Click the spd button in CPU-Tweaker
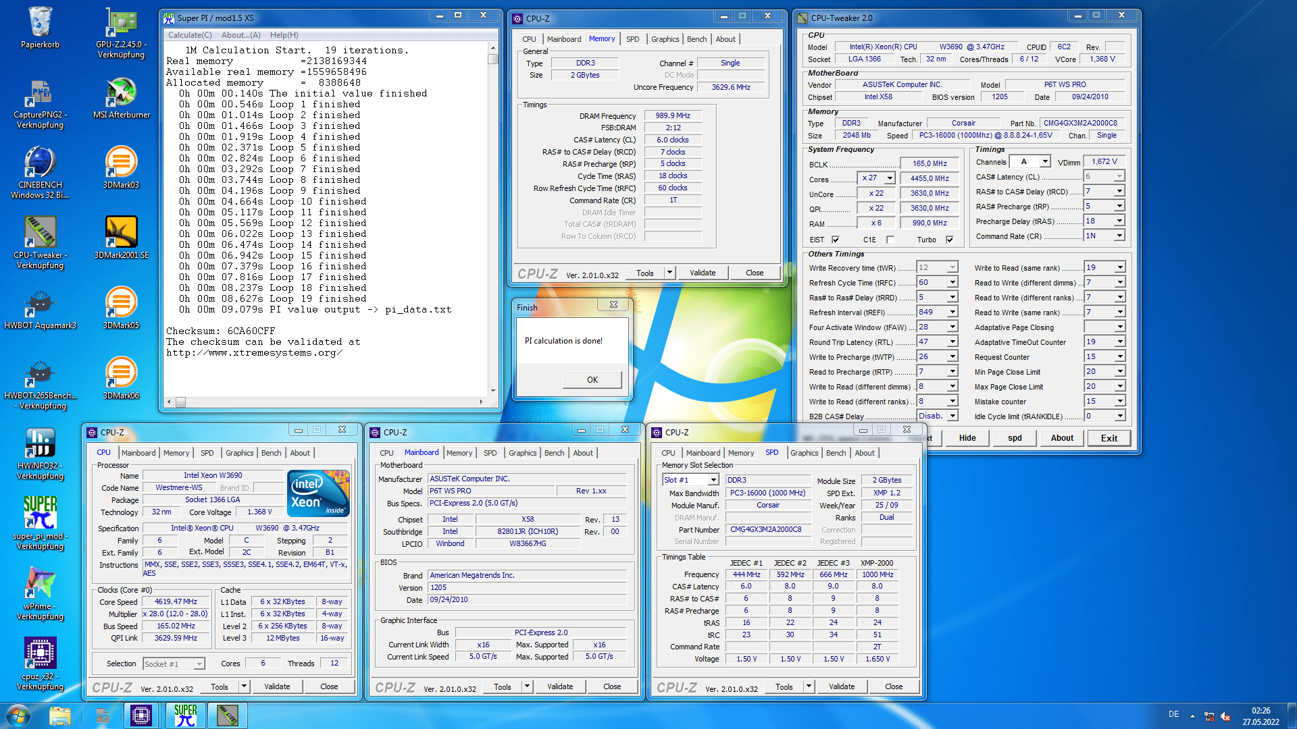This screenshot has width=1297, height=729. [1015, 438]
